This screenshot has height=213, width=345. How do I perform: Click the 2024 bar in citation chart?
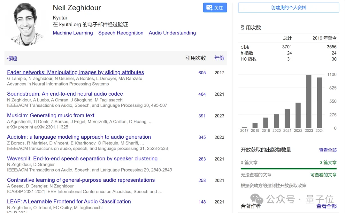[x=319, y=103]
